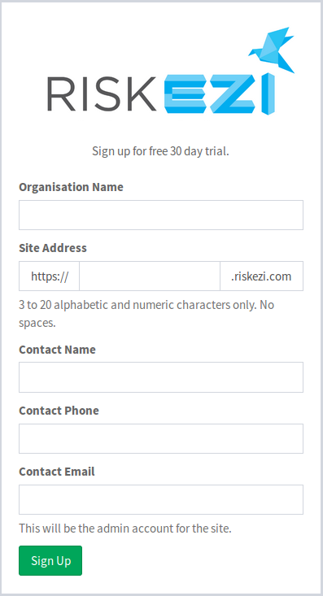Focus the Organisation Name input field
Screen dimensions: 323x596
pyautogui.click(x=161, y=215)
